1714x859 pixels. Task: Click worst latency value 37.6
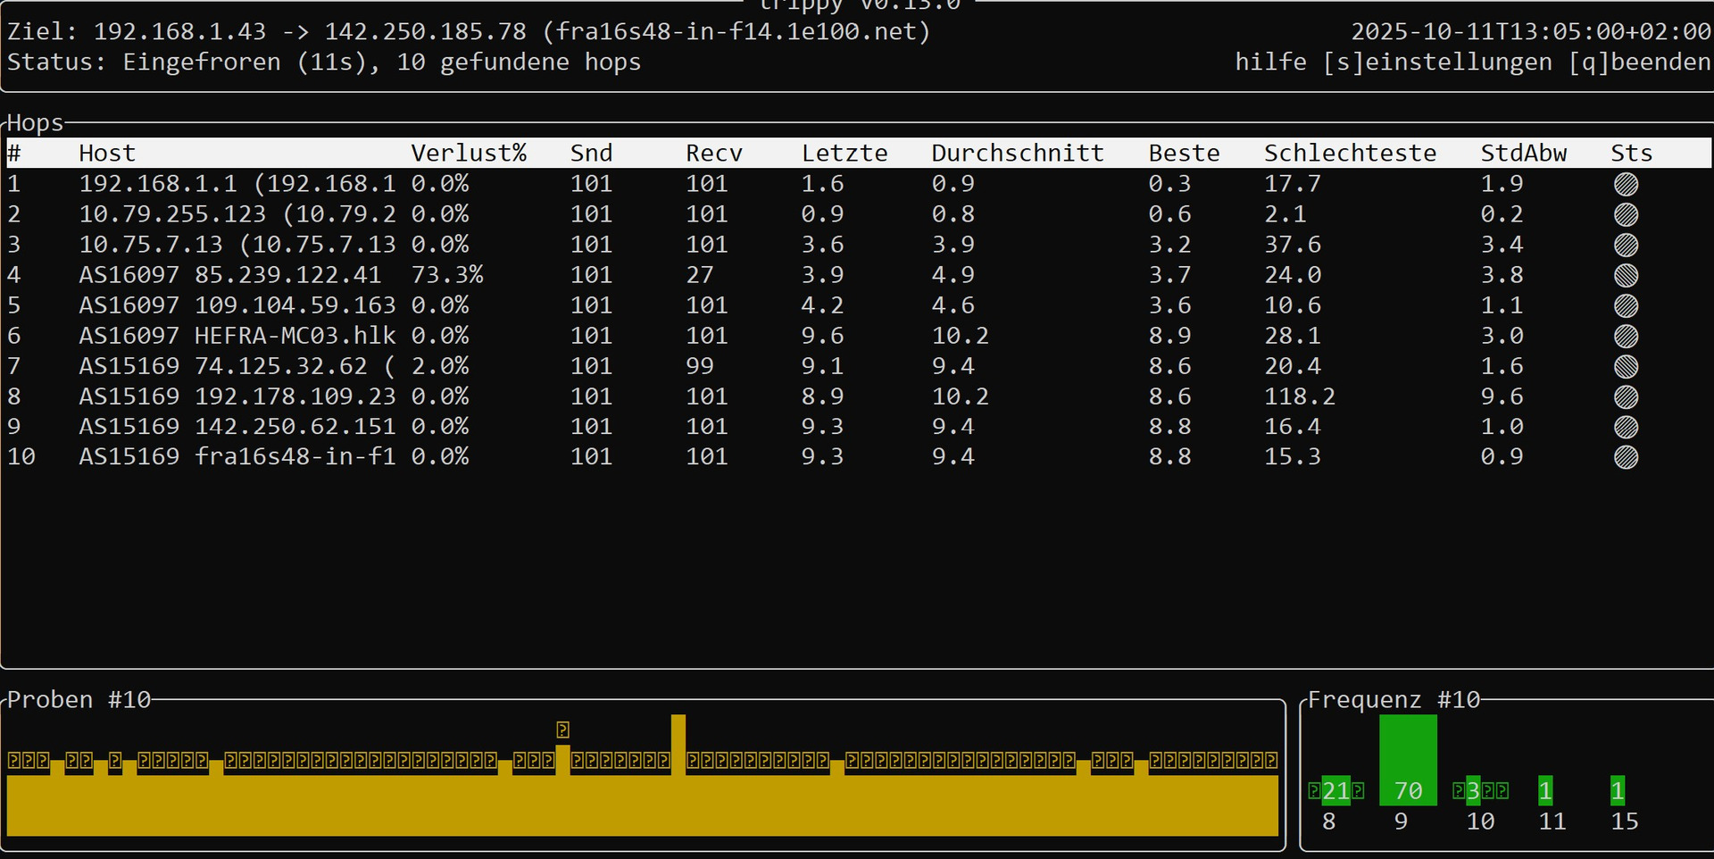[1293, 245]
